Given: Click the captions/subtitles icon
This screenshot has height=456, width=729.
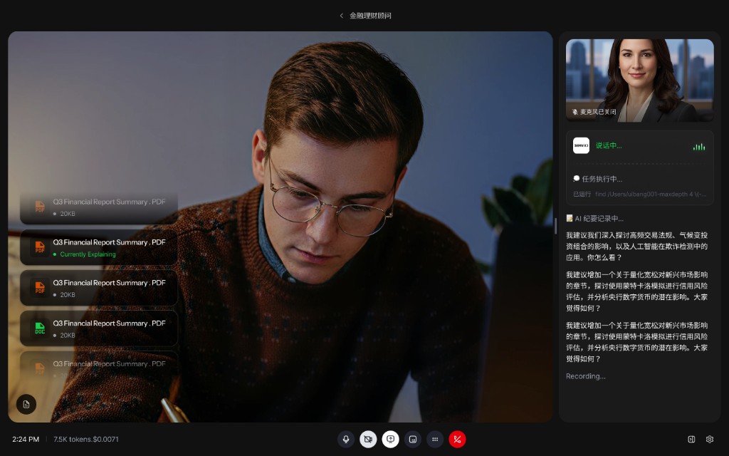Looking at the screenshot, I should point(413,440).
